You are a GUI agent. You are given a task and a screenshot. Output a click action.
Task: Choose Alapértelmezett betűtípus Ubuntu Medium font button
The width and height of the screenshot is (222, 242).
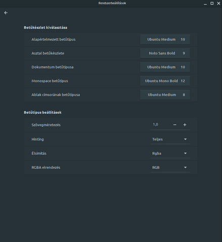click(165, 39)
